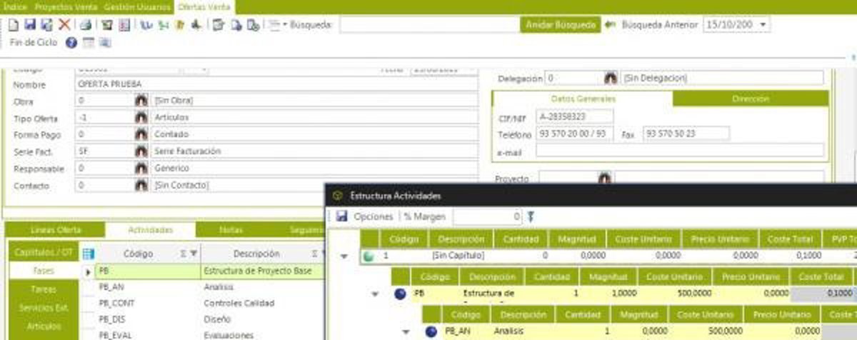Screen dimensions: 857x340
Task: Open the Código column filter dropdown
Action: tap(194, 254)
